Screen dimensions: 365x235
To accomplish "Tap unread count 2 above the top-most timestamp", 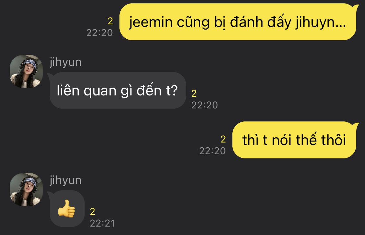I will click(110, 21).
